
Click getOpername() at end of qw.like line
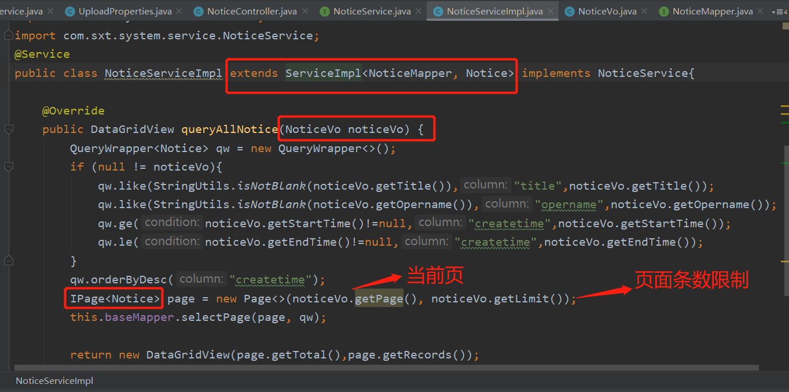click(719, 205)
